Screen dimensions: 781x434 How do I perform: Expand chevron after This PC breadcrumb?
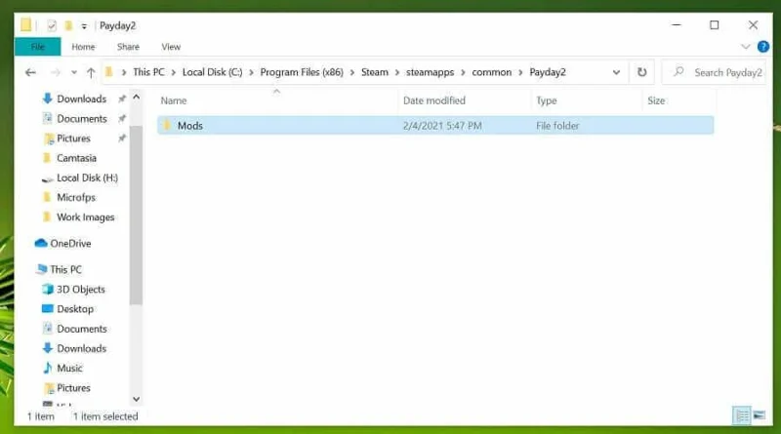(174, 73)
